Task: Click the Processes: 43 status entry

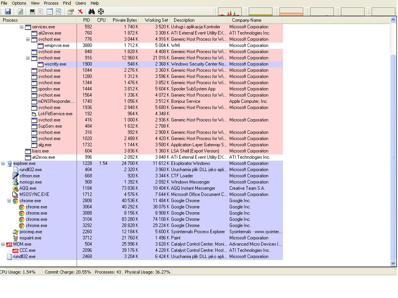Action: pos(108,272)
